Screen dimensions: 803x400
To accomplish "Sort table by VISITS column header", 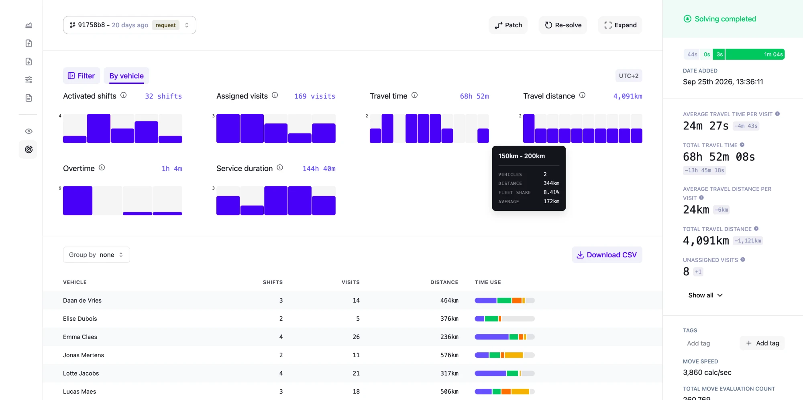I will 351,282.
